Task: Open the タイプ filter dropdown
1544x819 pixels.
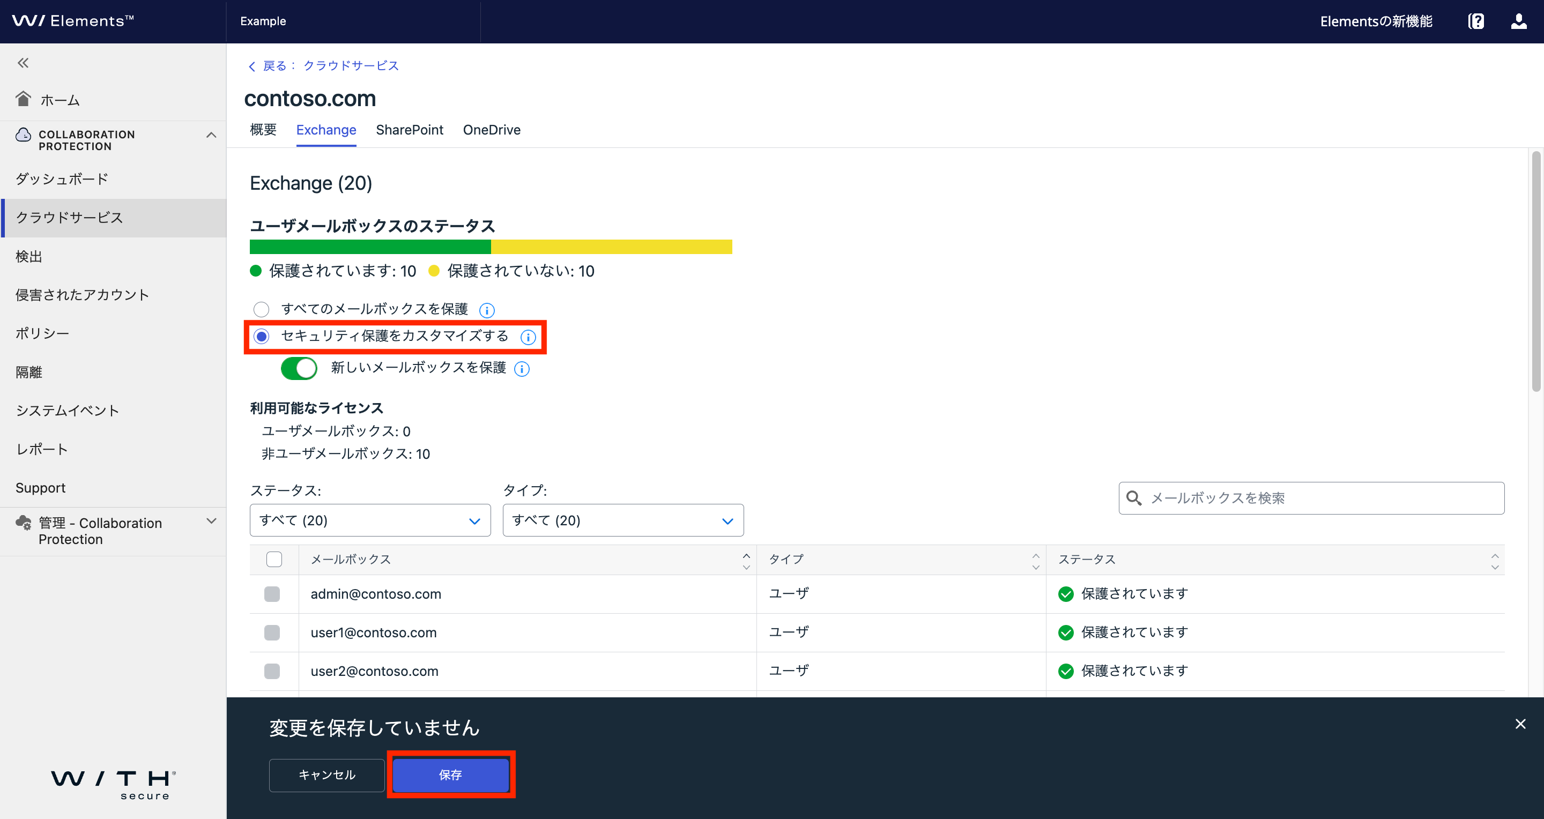Action: coord(623,520)
